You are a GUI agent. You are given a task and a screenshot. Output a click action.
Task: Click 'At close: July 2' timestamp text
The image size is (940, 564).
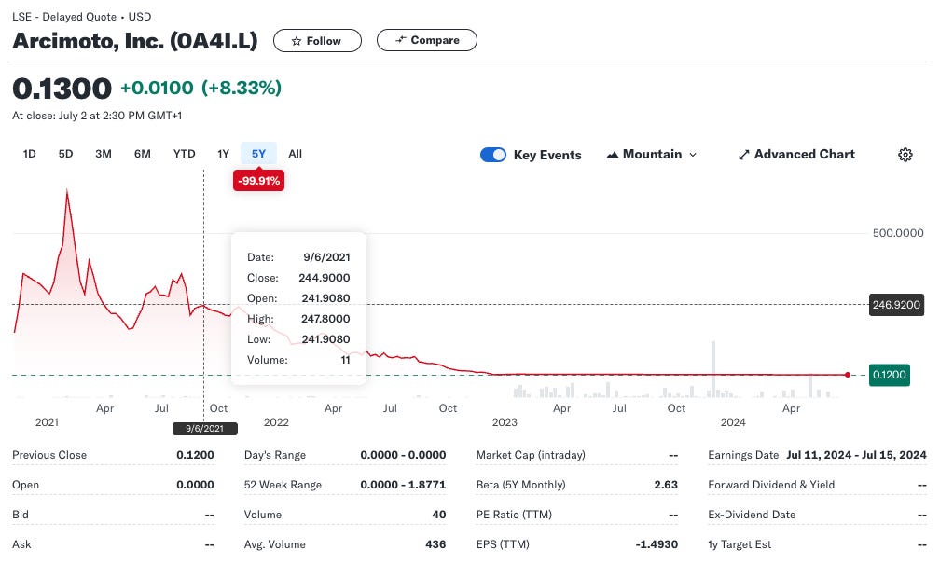[97, 116]
